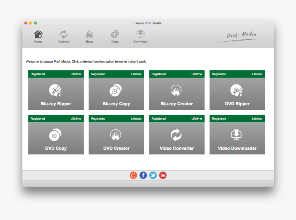Click "Registered" on the Blu-ray Copy tile
This screenshot has width=296, height=220.
(98, 74)
